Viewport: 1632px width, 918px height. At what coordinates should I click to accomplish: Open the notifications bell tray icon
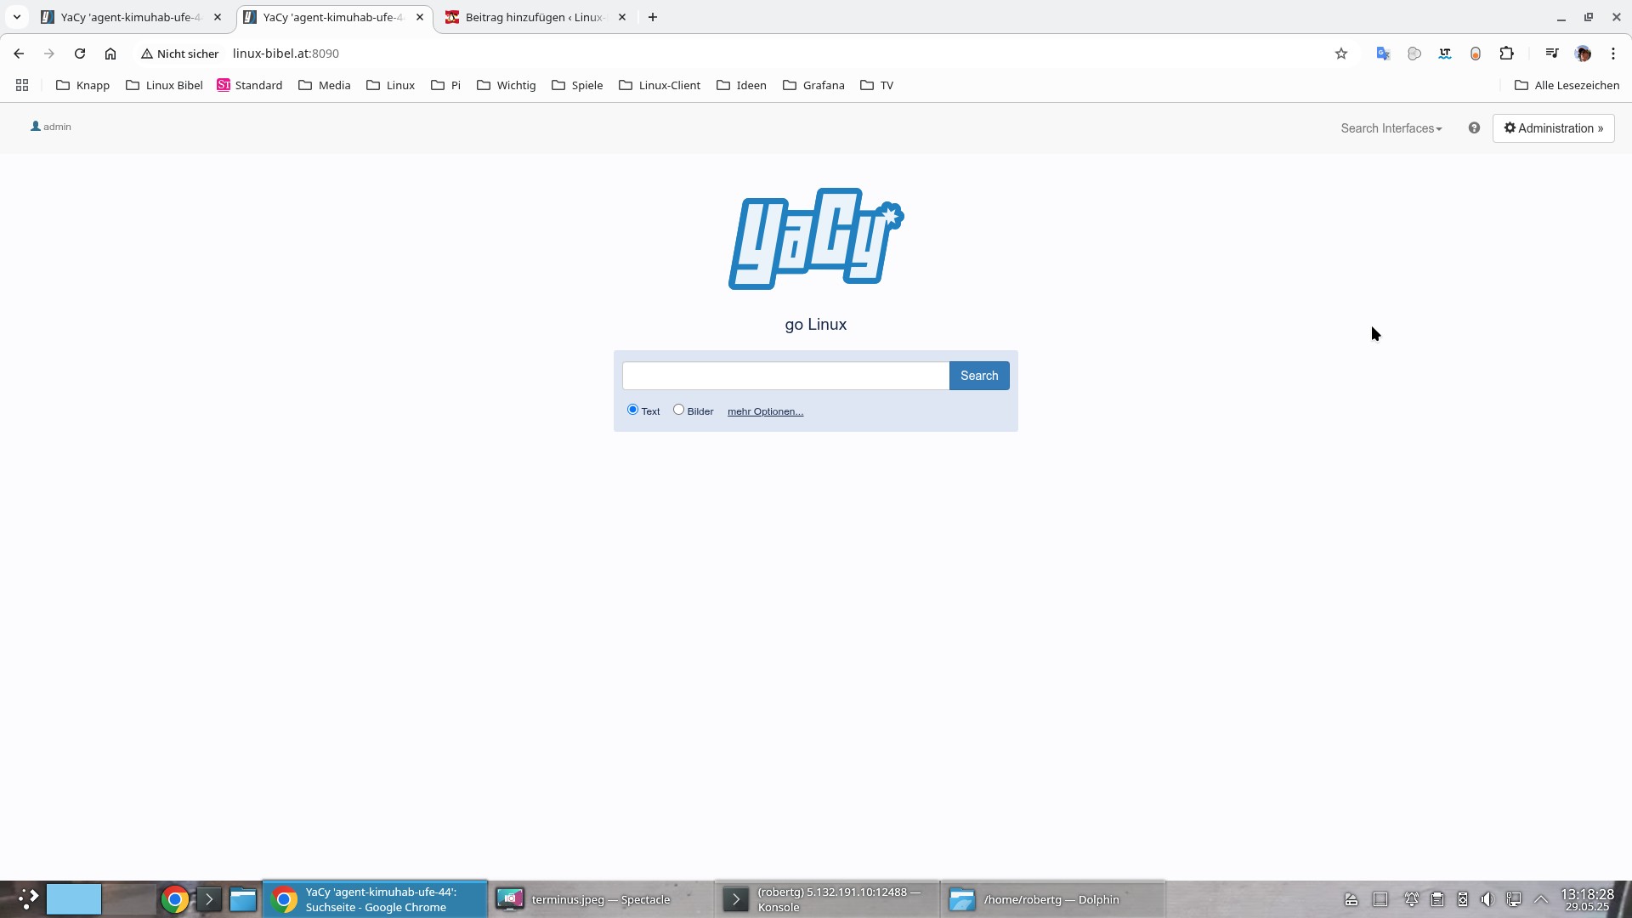click(x=1411, y=899)
